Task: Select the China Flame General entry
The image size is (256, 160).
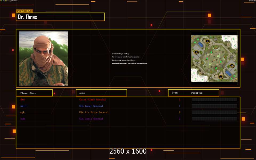Action: coord(92,100)
